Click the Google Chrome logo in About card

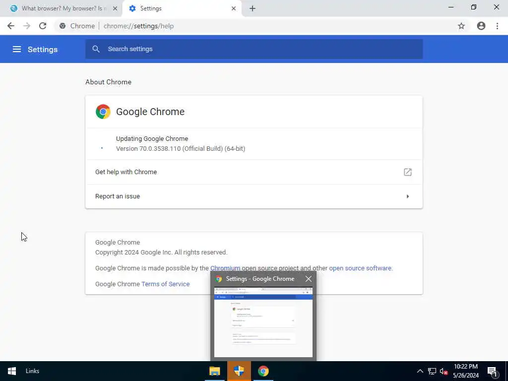point(103,112)
